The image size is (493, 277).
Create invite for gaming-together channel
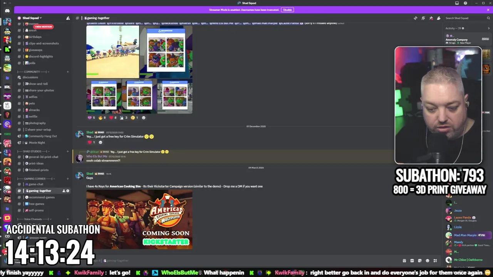pos(64,191)
